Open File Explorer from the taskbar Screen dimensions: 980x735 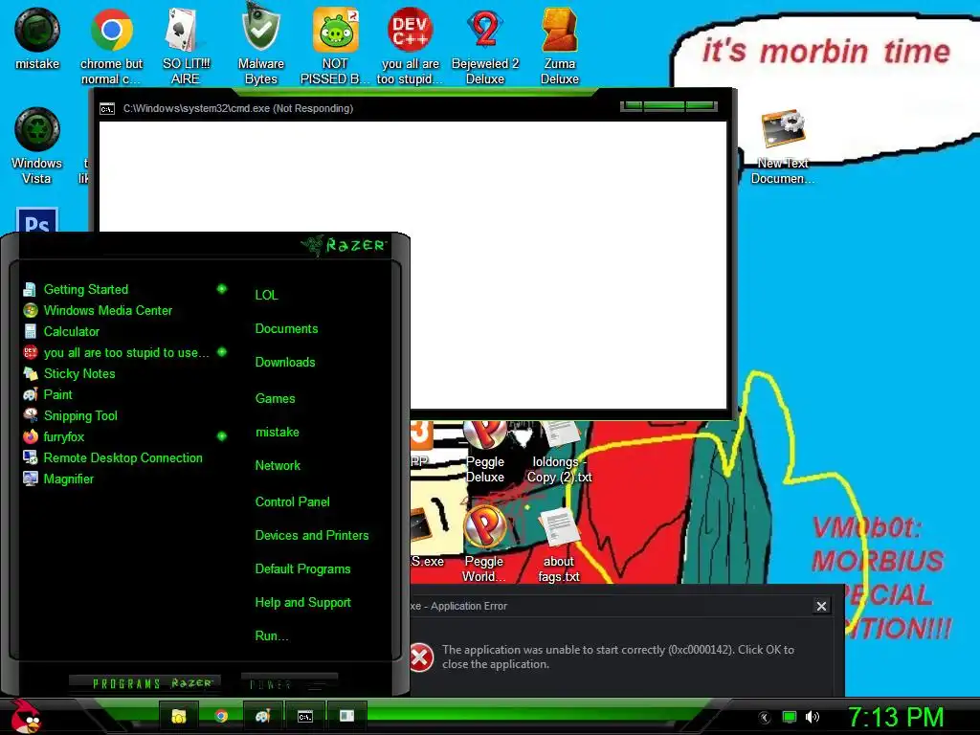tap(179, 716)
